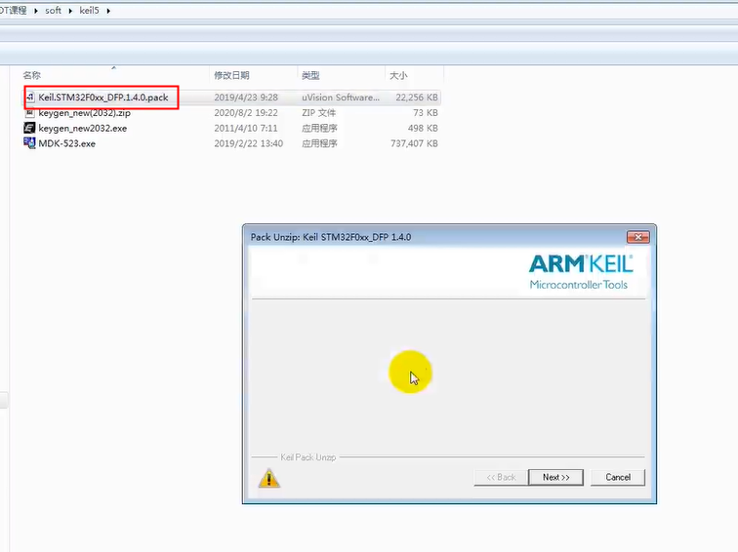Open the soft folder in address bar
738x552 pixels.
(x=53, y=11)
